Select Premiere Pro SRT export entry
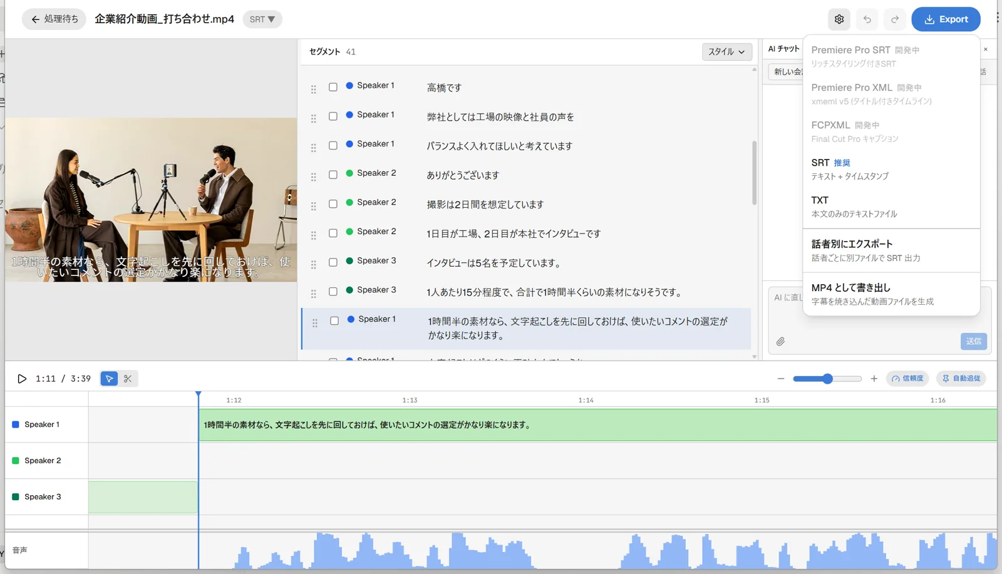The width and height of the screenshot is (1002, 574). [891, 56]
